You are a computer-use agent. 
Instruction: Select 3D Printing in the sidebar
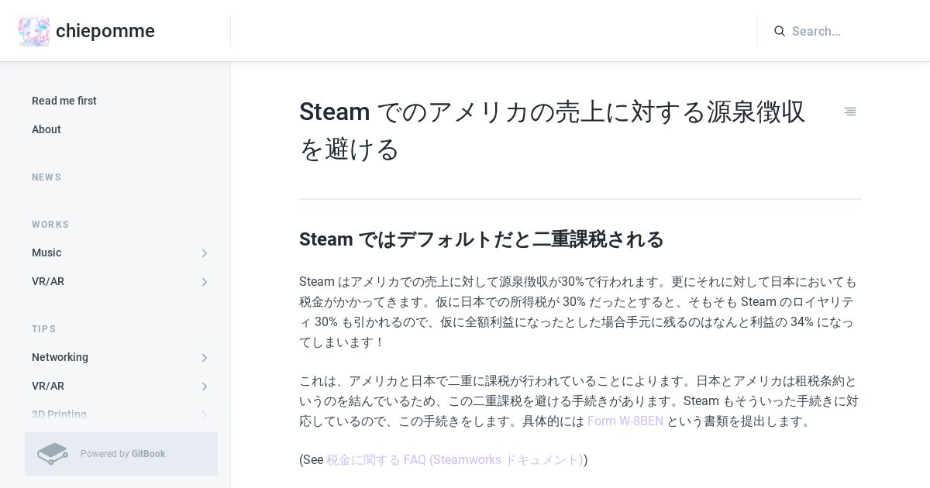(59, 414)
